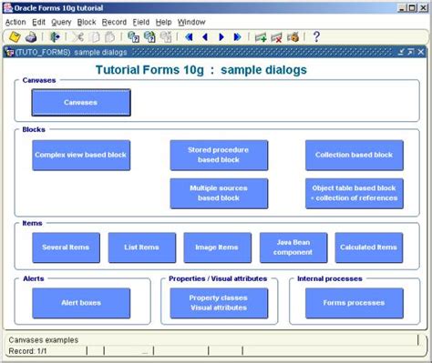Open the Help menu

[163, 22]
